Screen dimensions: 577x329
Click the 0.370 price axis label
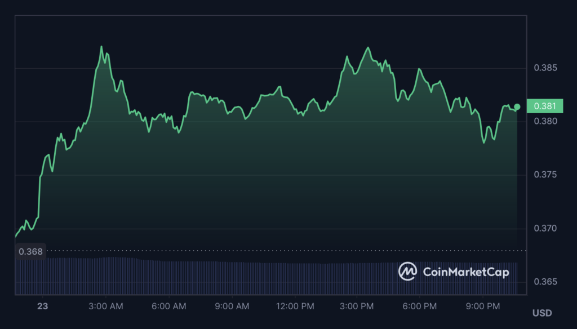pyautogui.click(x=545, y=228)
